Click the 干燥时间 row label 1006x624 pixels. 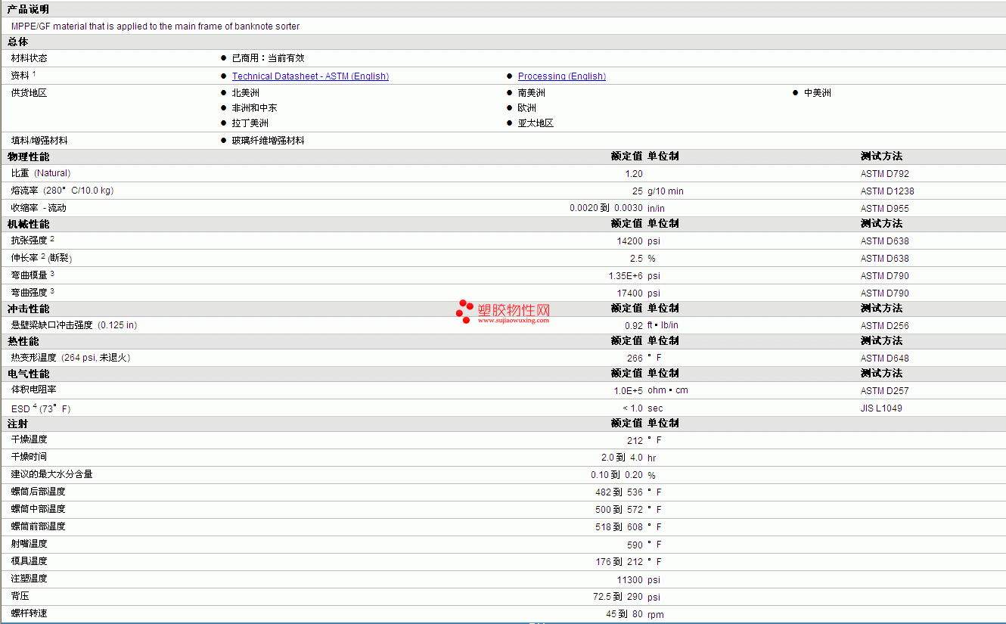pyautogui.click(x=29, y=457)
